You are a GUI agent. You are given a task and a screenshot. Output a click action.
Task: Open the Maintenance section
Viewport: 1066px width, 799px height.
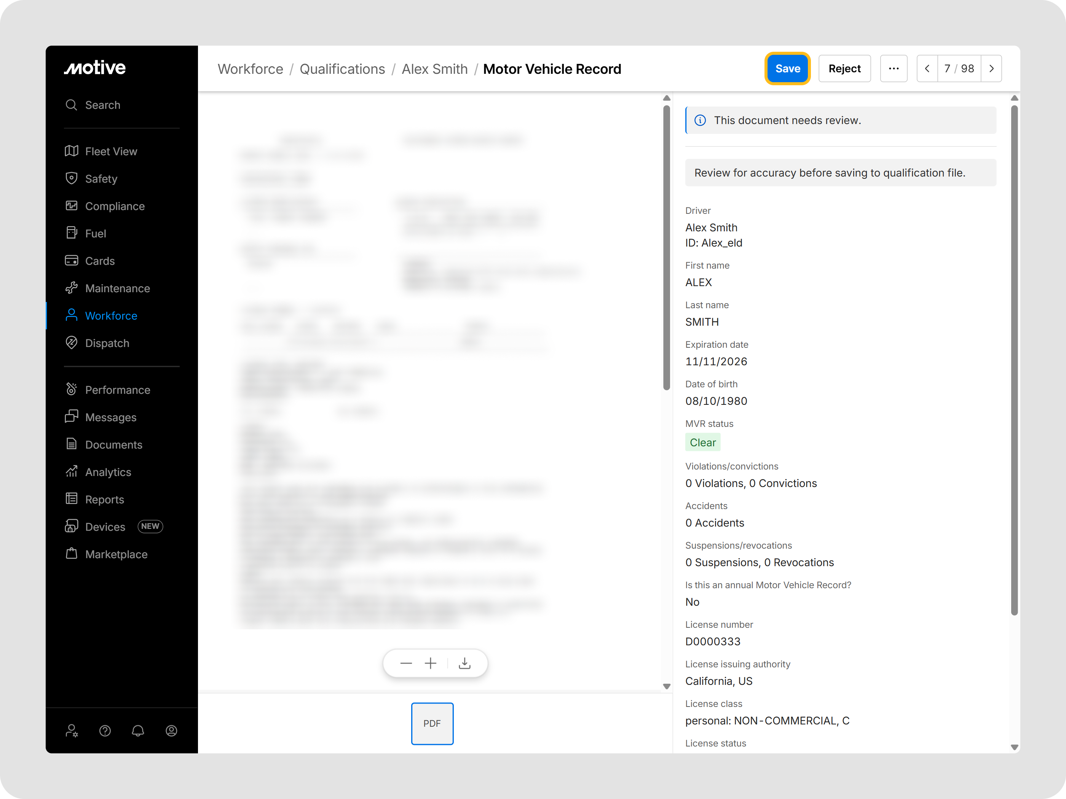point(118,288)
